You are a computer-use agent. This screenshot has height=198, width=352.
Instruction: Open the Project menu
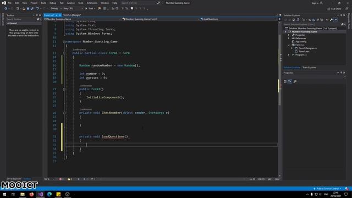(x=34, y=3)
